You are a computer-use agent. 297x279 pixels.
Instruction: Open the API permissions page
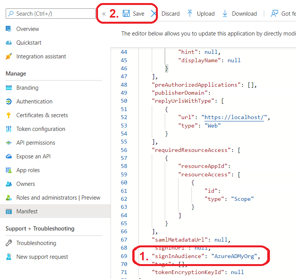click(35, 143)
